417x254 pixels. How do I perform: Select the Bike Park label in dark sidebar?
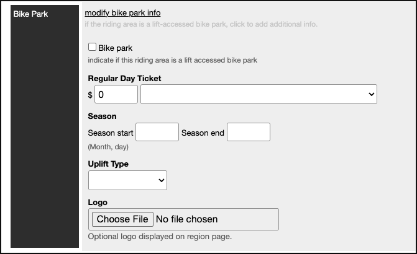[x=31, y=13]
